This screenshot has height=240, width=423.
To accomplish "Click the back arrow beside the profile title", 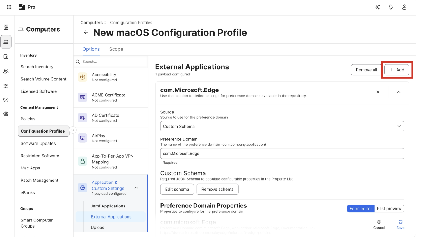I will [x=86, y=32].
